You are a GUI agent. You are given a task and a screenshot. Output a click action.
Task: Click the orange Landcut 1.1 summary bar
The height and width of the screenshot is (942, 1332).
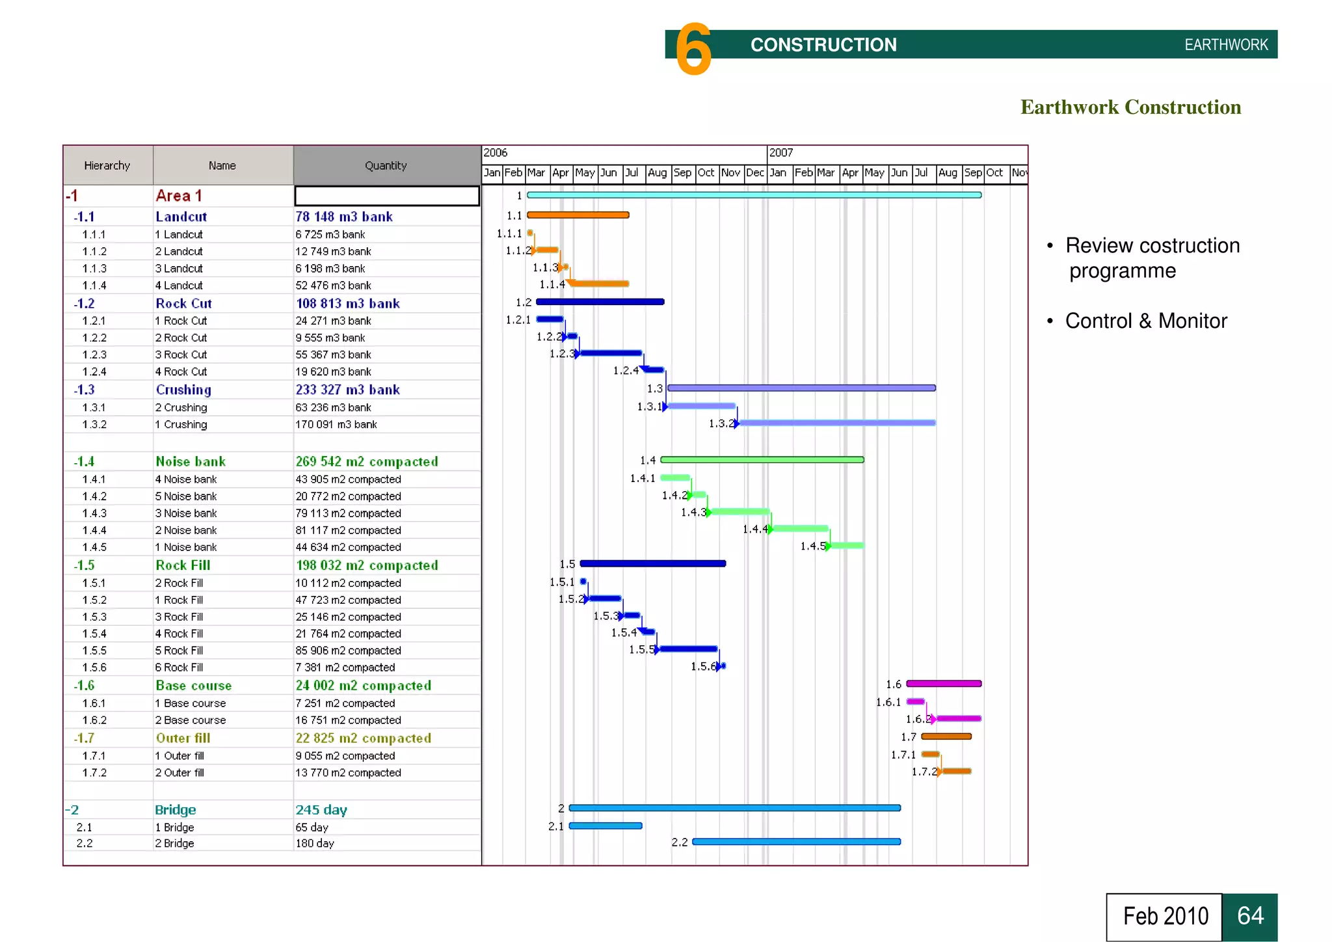click(578, 215)
